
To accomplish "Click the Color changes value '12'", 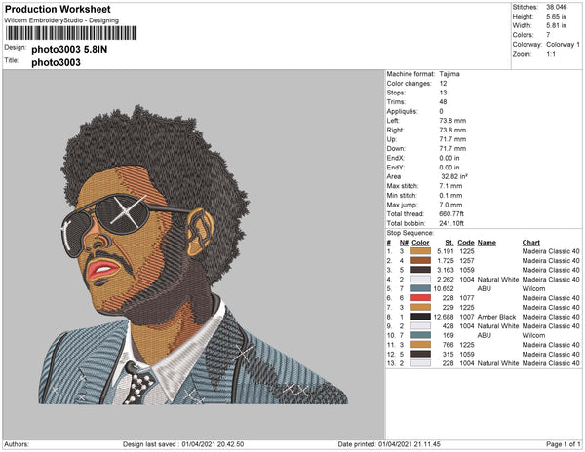I will pos(443,84).
